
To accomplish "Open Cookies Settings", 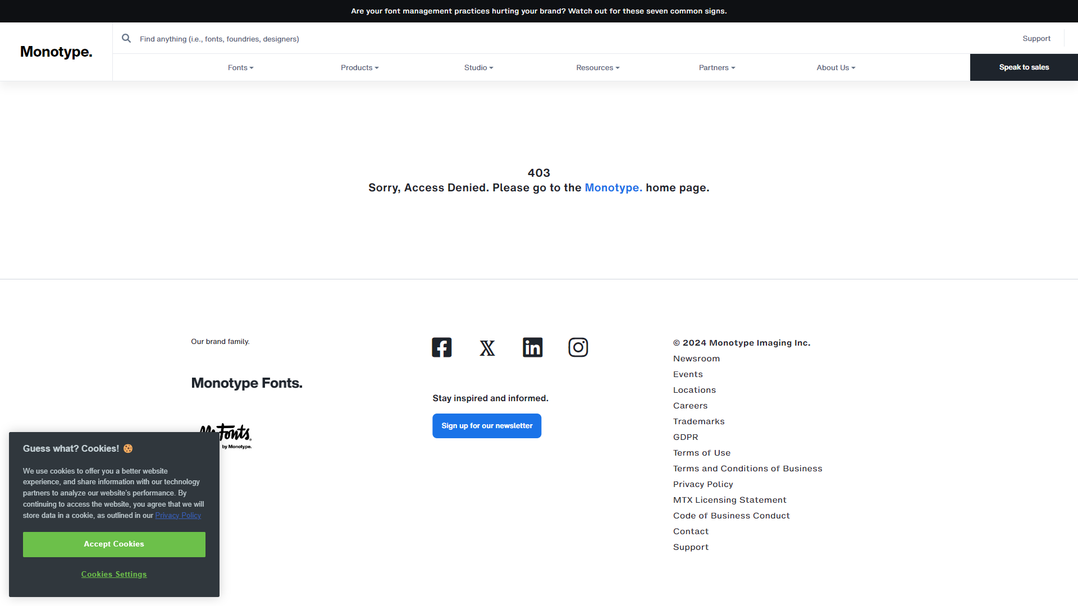I will (114, 574).
